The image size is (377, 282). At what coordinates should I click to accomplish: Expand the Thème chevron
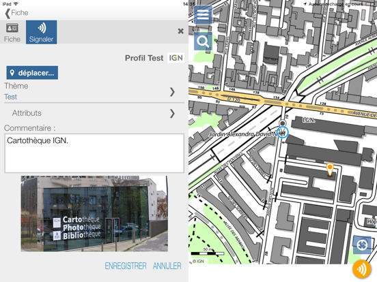click(172, 92)
